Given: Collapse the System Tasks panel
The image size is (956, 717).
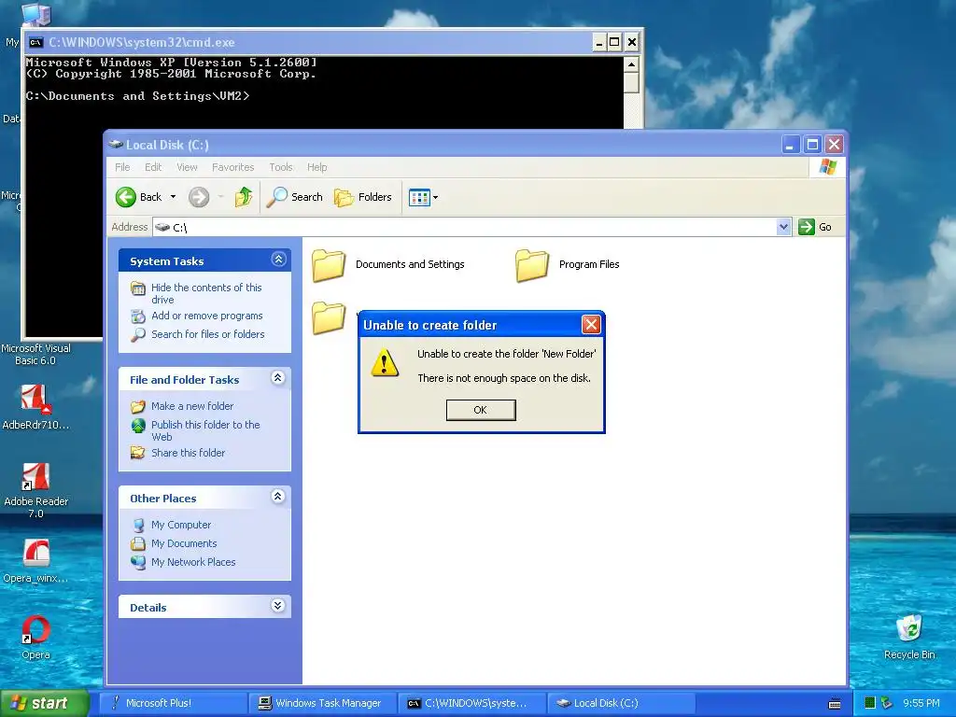Looking at the screenshot, I should 278,260.
